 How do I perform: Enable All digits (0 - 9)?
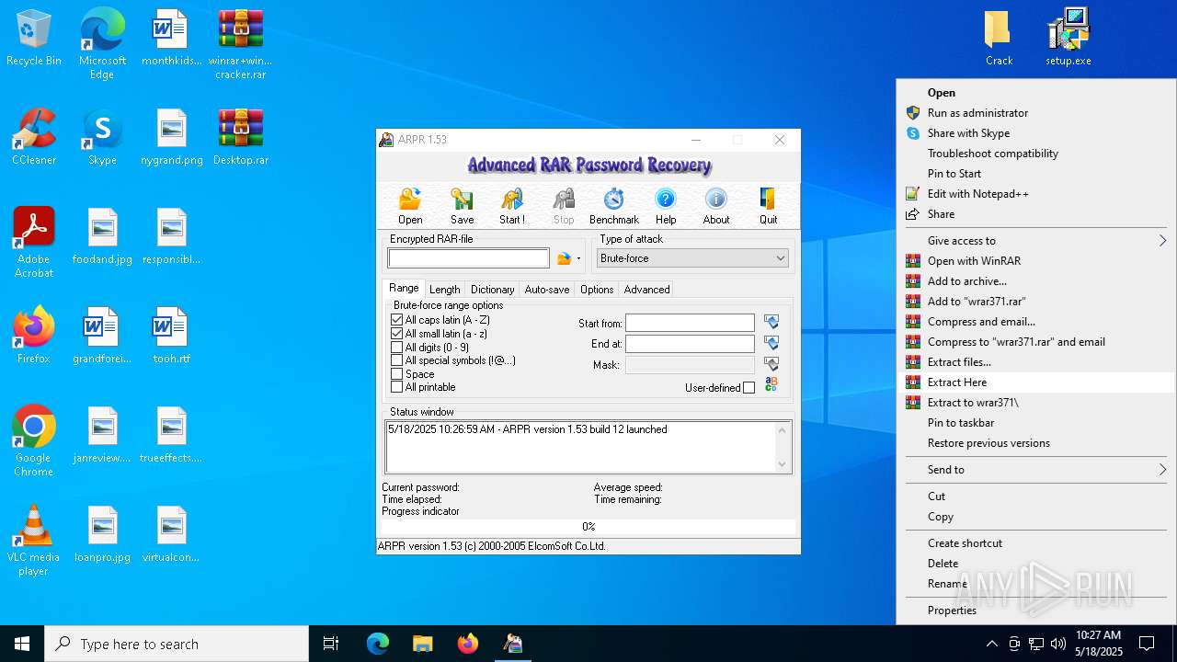point(397,348)
